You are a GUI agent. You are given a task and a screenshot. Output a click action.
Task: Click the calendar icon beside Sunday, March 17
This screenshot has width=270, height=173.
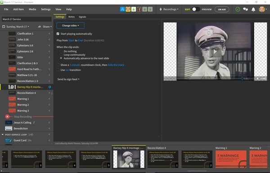4,27
